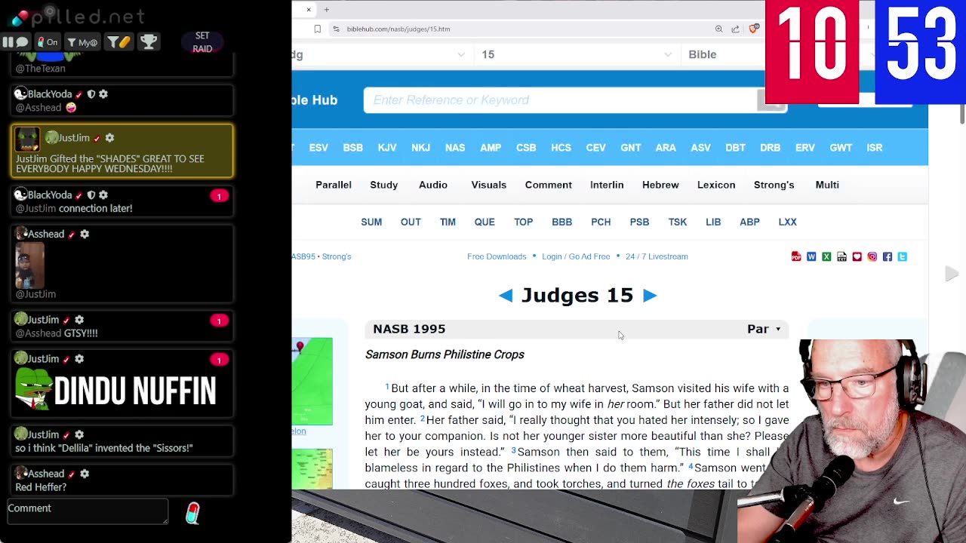Select the ESV translation tab
Screen dimensions: 966x543
pyautogui.click(x=318, y=148)
